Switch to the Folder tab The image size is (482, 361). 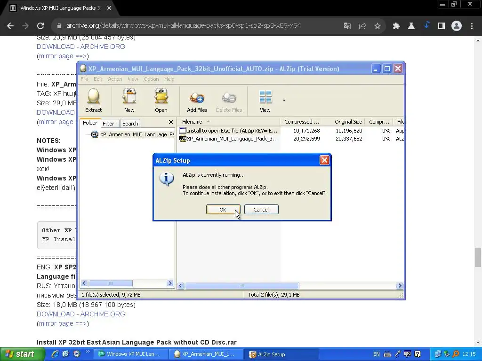pos(90,123)
